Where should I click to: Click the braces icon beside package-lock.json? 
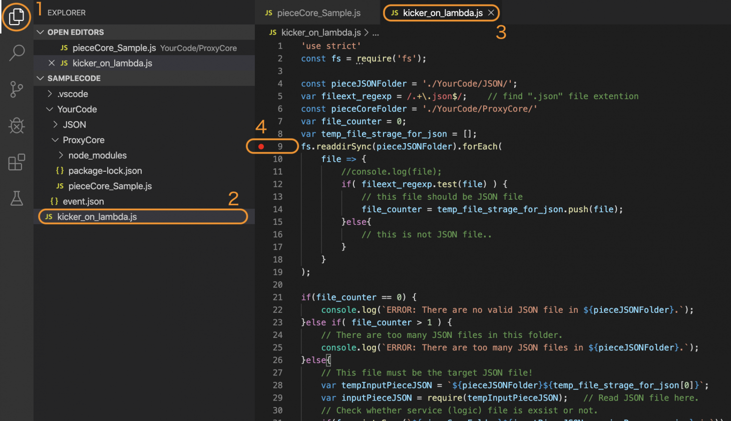point(60,171)
